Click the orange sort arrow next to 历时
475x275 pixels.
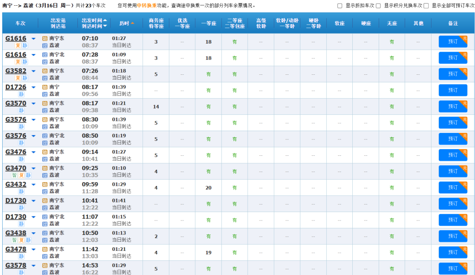[132, 23]
